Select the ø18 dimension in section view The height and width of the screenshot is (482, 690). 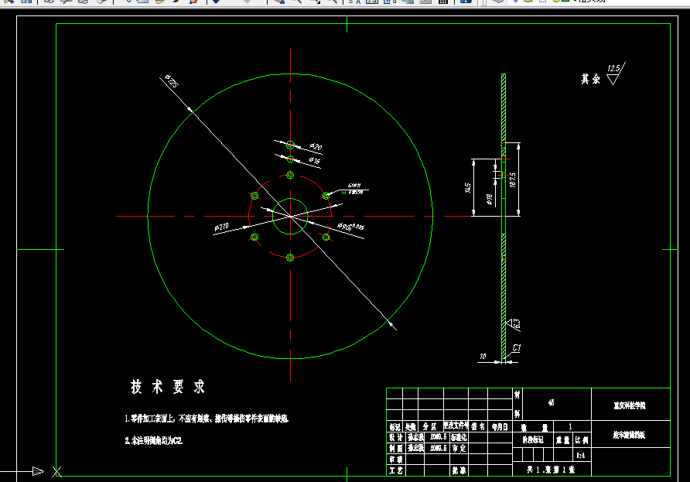490,199
